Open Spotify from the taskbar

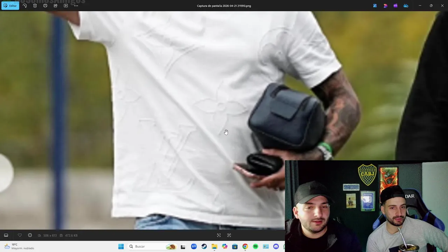pyautogui.click(x=255, y=246)
